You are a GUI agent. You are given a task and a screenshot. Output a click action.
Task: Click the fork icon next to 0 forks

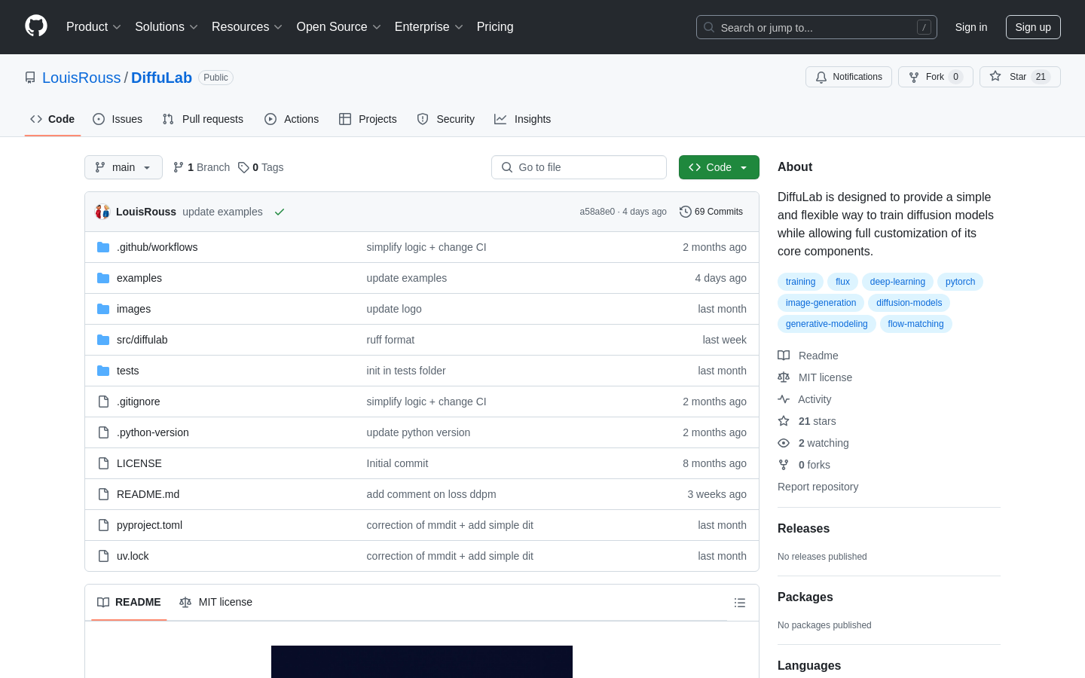[784, 465]
